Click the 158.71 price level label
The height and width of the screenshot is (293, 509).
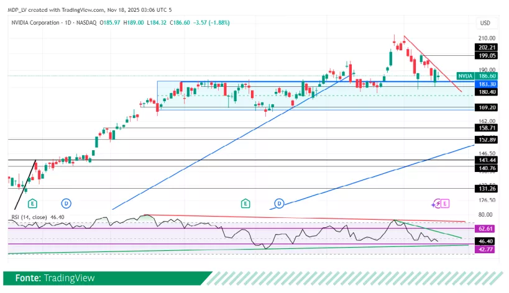(x=485, y=128)
